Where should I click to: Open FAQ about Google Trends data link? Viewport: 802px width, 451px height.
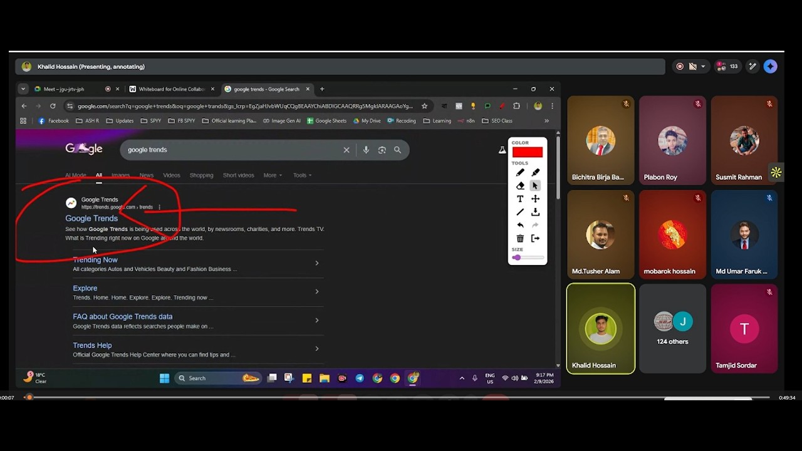pyautogui.click(x=123, y=317)
